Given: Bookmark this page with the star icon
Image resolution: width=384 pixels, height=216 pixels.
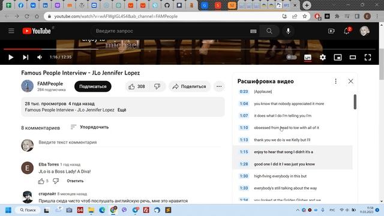Looking at the screenshot, I should [305, 16].
